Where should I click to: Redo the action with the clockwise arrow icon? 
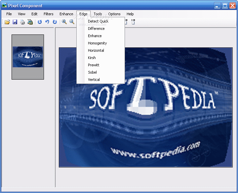point(55,22)
